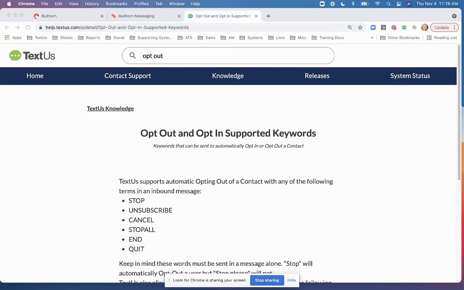Open the Training Docs bookmarks folder
This screenshot has width=464, height=290.
(328, 37)
